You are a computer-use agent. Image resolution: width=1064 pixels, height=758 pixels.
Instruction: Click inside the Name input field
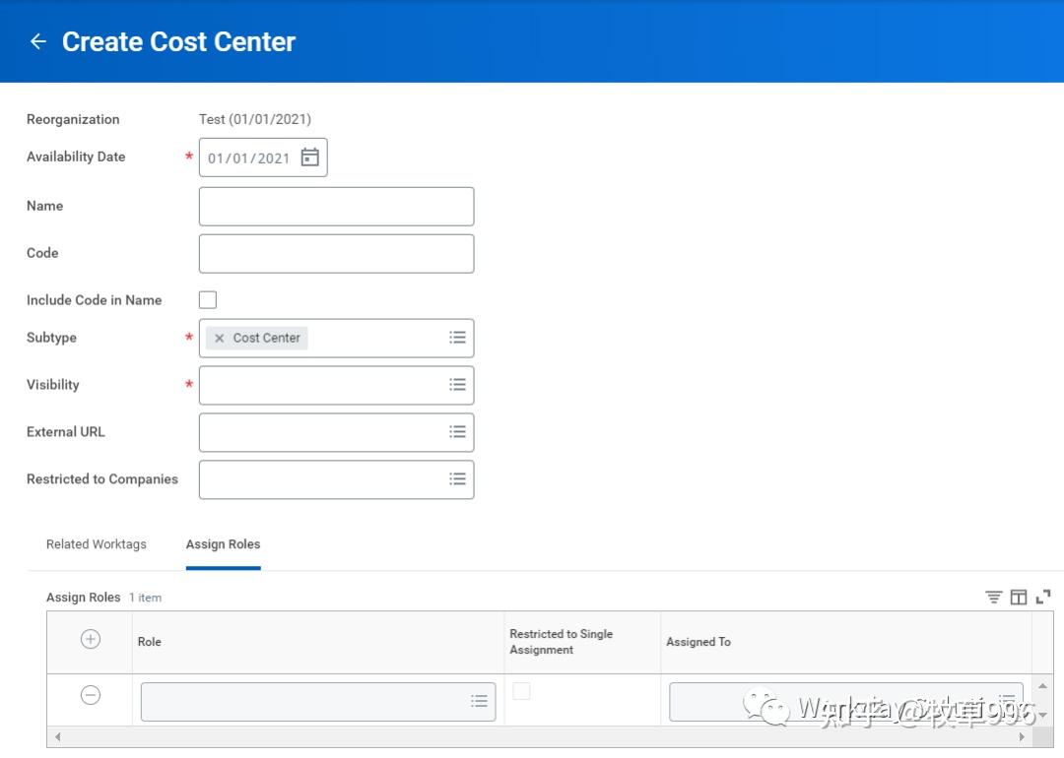[x=335, y=206]
